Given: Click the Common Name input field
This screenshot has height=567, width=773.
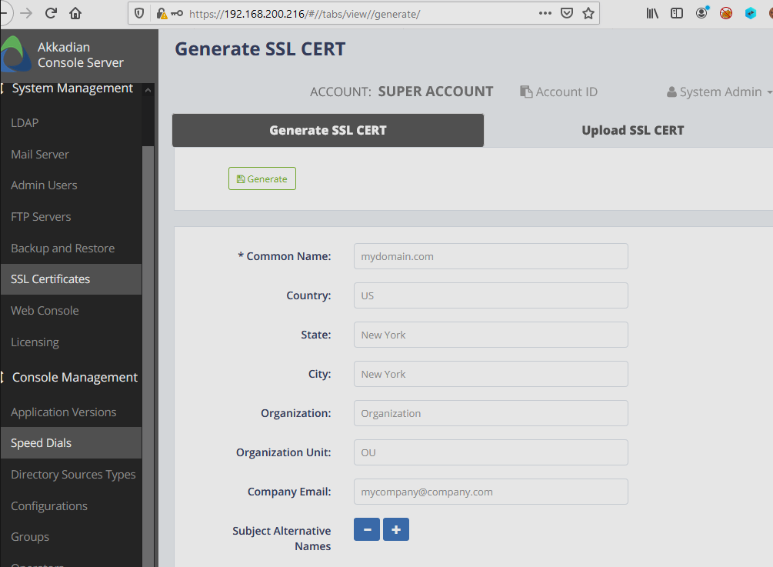Looking at the screenshot, I should pyautogui.click(x=491, y=256).
